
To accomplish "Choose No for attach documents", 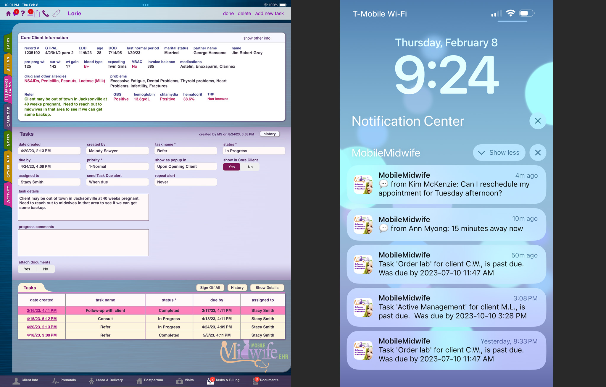I will [x=46, y=269].
